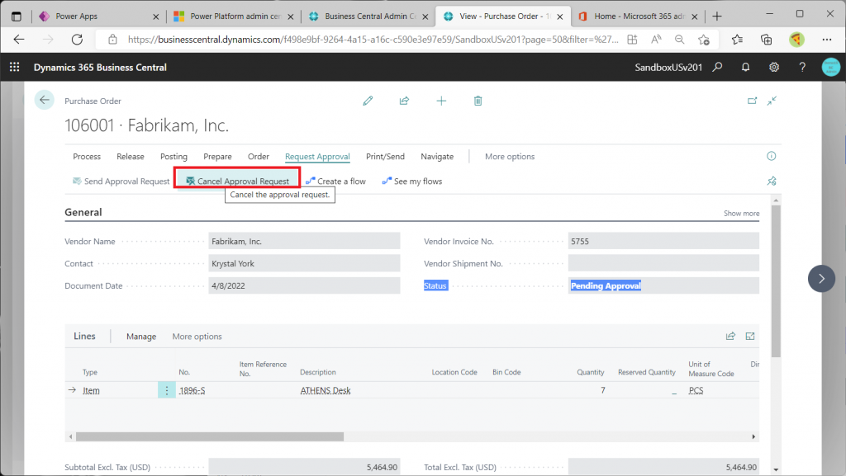This screenshot has height=476, width=846.
Task: Open the Posting menu
Action: (x=173, y=156)
